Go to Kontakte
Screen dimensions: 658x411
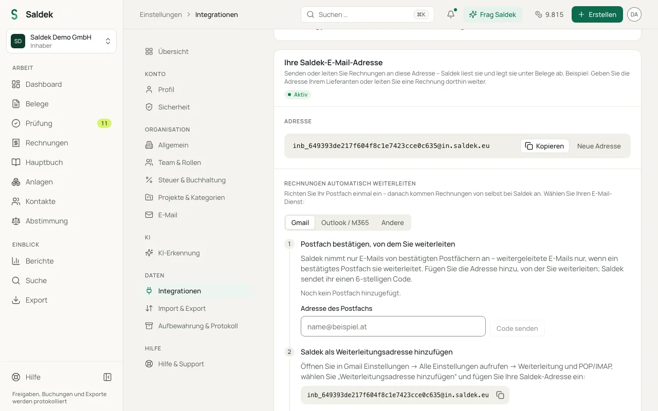[62, 201]
